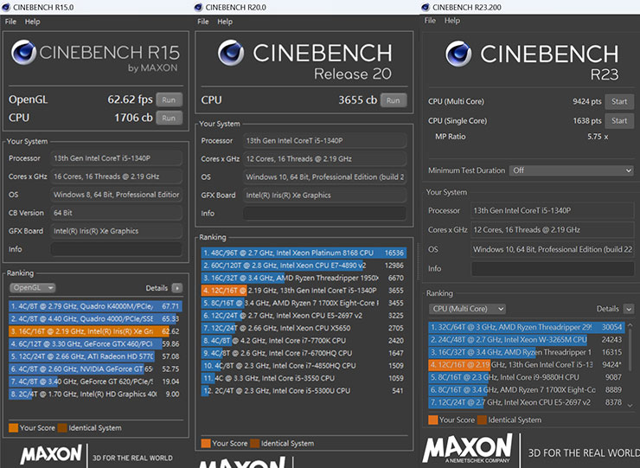Click the Cinebench R15 title bar icon
This screenshot has height=468, width=640.
click(x=6, y=8)
